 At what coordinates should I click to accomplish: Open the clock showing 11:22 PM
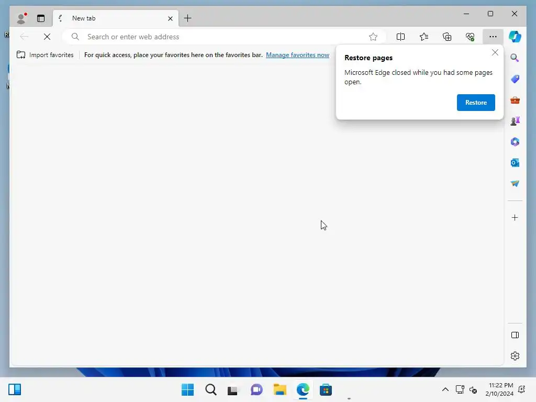[x=499, y=389]
